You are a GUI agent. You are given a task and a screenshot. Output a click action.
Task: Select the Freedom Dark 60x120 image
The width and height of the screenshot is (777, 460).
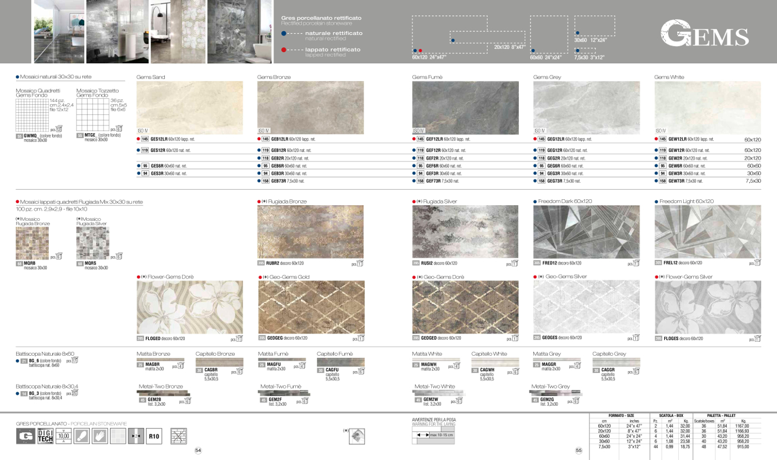[x=587, y=231]
